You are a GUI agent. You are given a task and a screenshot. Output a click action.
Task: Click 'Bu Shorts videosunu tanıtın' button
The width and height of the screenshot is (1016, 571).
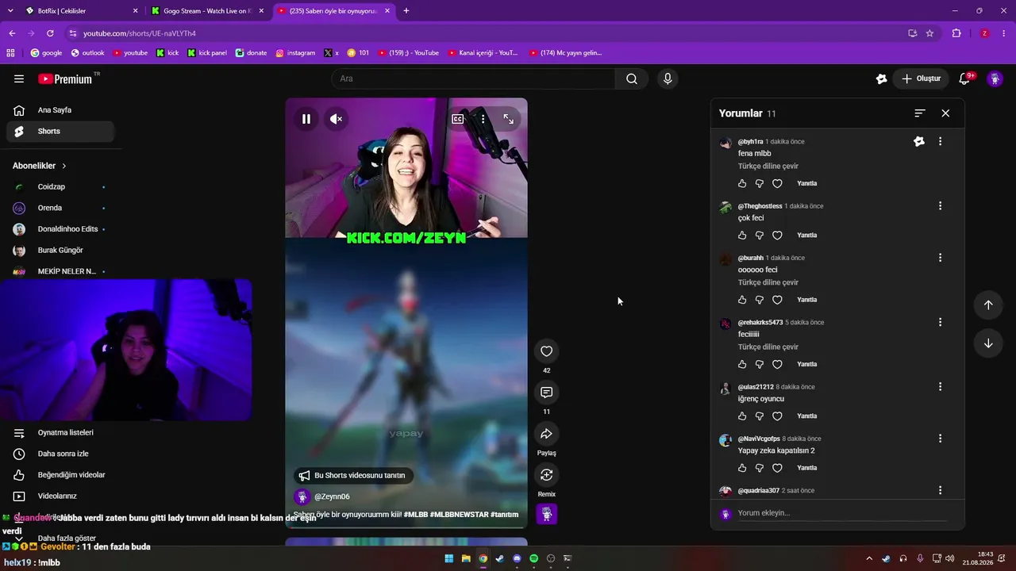click(x=352, y=476)
